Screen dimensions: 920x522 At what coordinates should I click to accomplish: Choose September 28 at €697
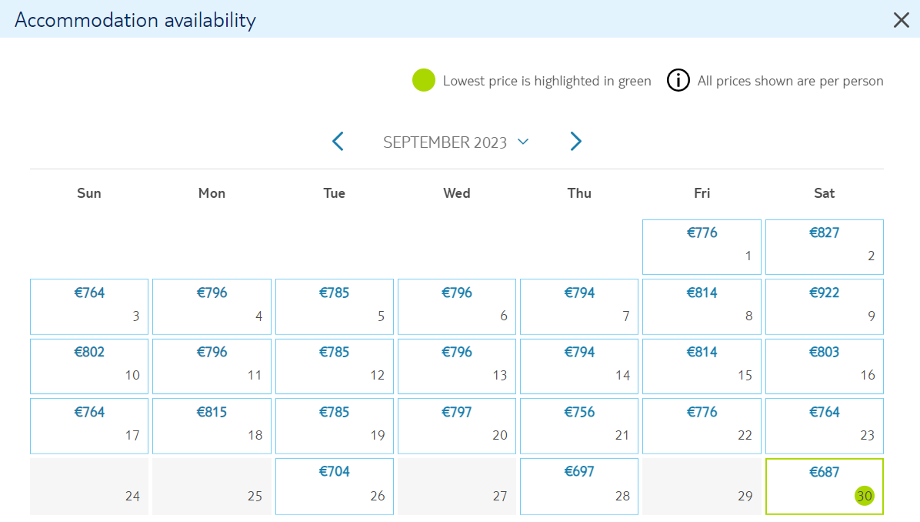(579, 486)
